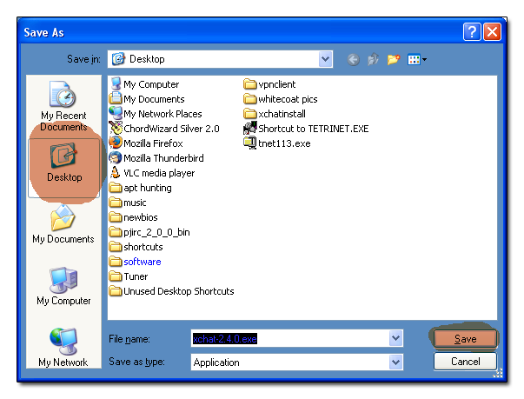Open My Documents in places bar
The height and width of the screenshot is (399, 524).
tap(63, 224)
